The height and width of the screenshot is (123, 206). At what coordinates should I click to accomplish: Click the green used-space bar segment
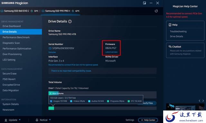coord(51,108)
